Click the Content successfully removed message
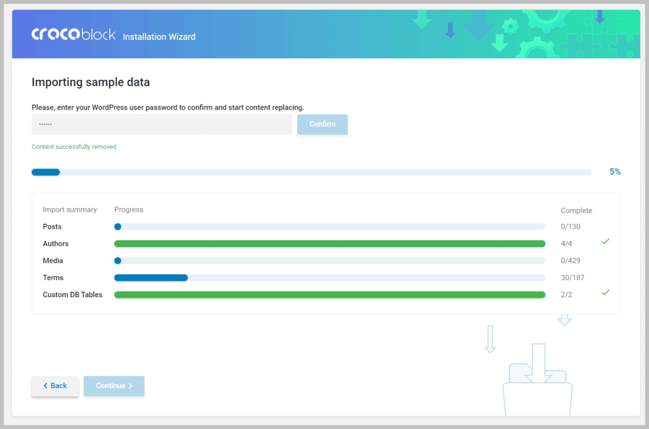Image resolution: width=649 pixels, height=429 pixels. click(x=74, y=146)
